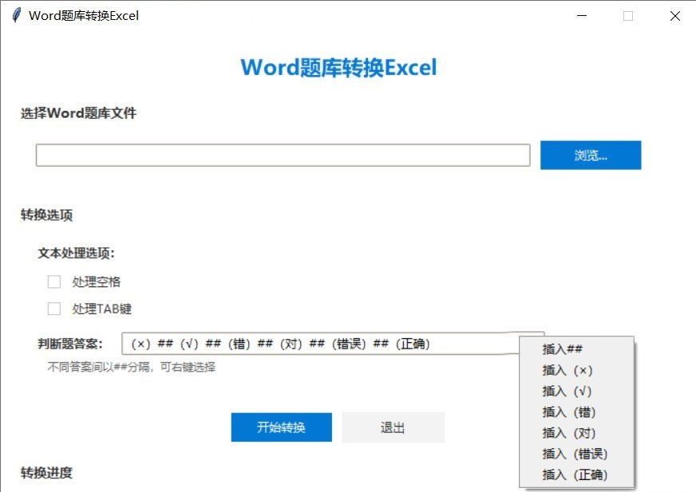Select the 插入（错误） menu item
The image size is (696, 492).
coord(576,454)
